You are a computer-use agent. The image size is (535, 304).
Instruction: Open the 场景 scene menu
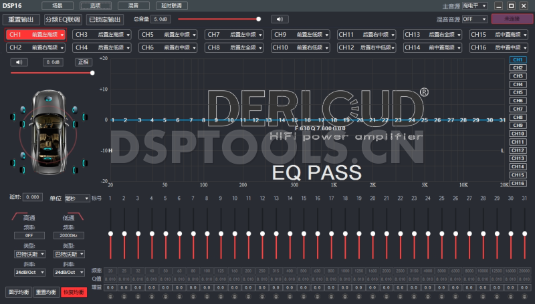58,6
